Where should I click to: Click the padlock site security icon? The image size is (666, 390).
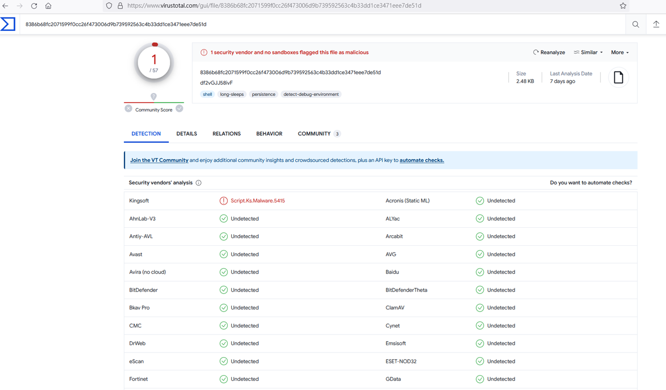tap(120, 6)
